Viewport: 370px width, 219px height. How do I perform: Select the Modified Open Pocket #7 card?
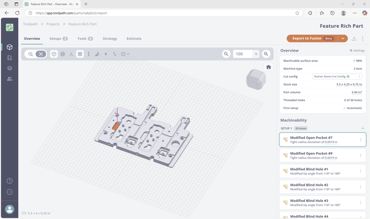point(323,140)
